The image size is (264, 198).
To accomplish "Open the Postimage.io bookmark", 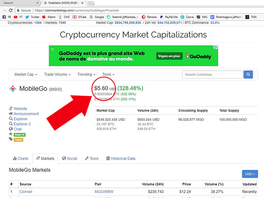I will (226, 17).
